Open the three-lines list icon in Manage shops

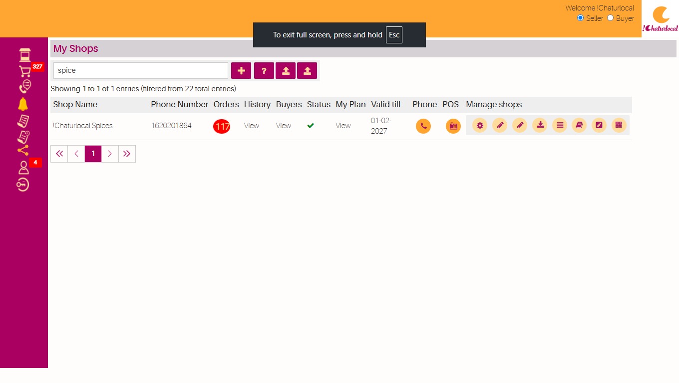click(x=560, y=126)
